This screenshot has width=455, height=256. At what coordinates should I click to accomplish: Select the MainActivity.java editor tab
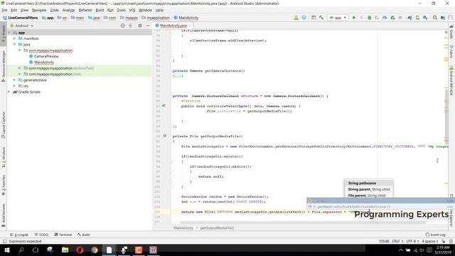click(173, 26)
